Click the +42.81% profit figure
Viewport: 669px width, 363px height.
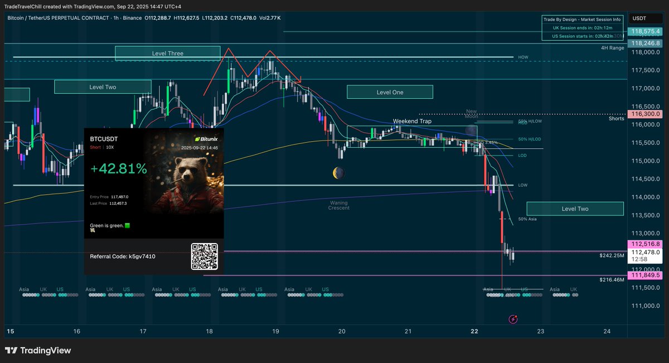pyautogui.click(x=118, y=168)
